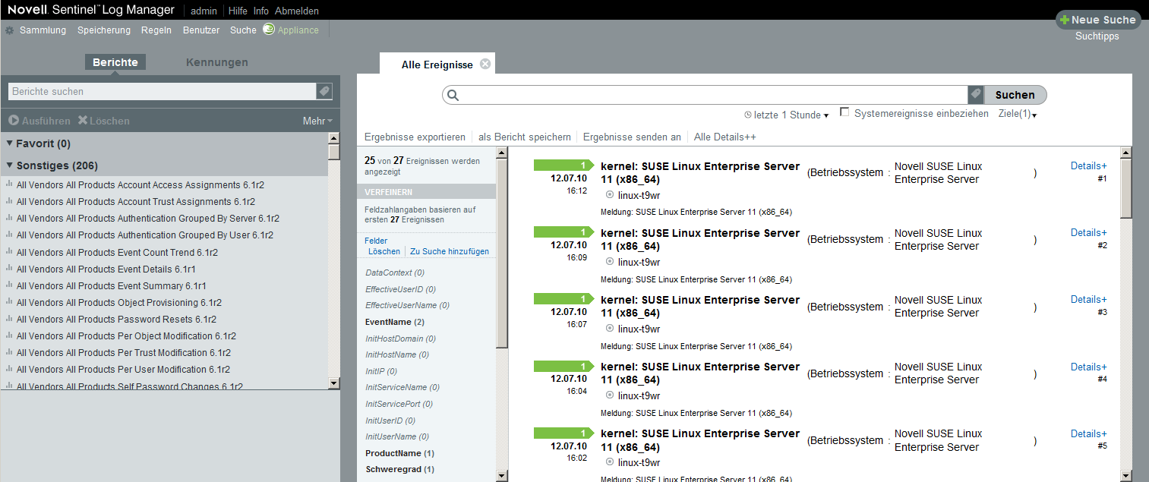This screenshot has height=482, width=1149.
Task: Click the Ausführen play icon
Action: (14, 121)
